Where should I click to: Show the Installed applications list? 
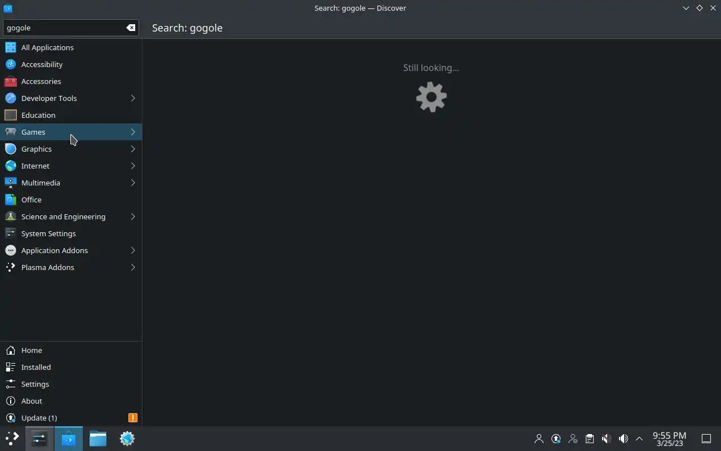(x=71, y=367)
